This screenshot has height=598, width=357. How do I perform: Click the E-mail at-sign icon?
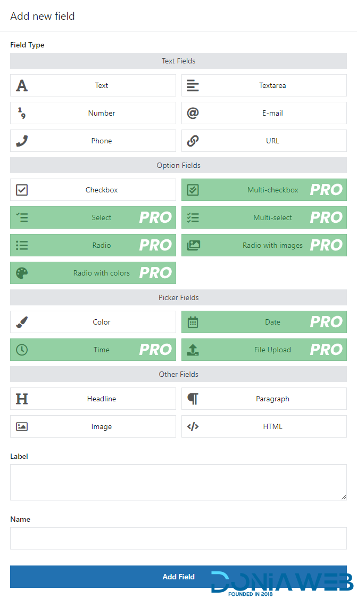[193, 113]
